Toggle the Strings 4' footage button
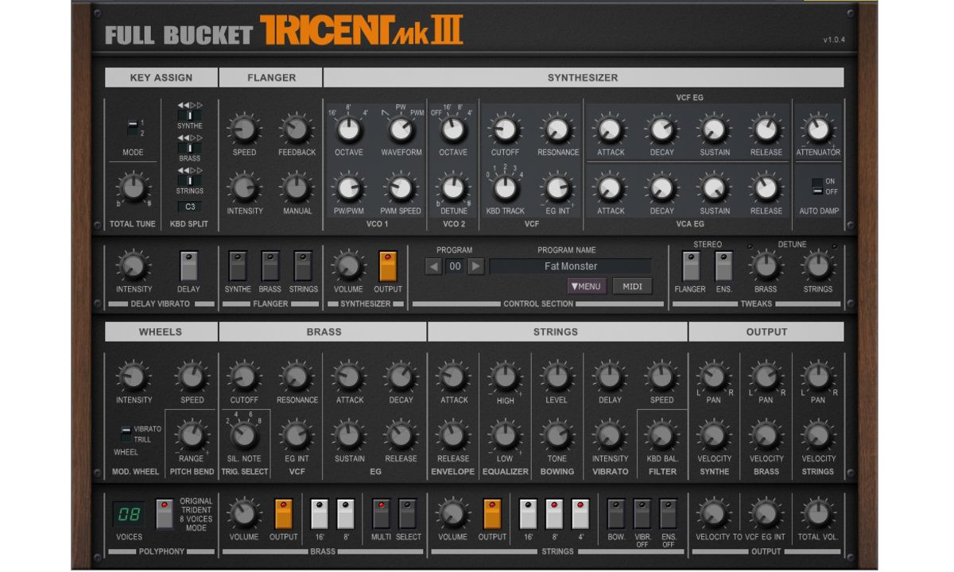The height and width of the screenshot is (572, 954). pyautogui.click(x=580, y=514)
